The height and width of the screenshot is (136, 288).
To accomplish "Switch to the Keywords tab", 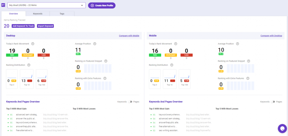I will click(x=38, y=14).
